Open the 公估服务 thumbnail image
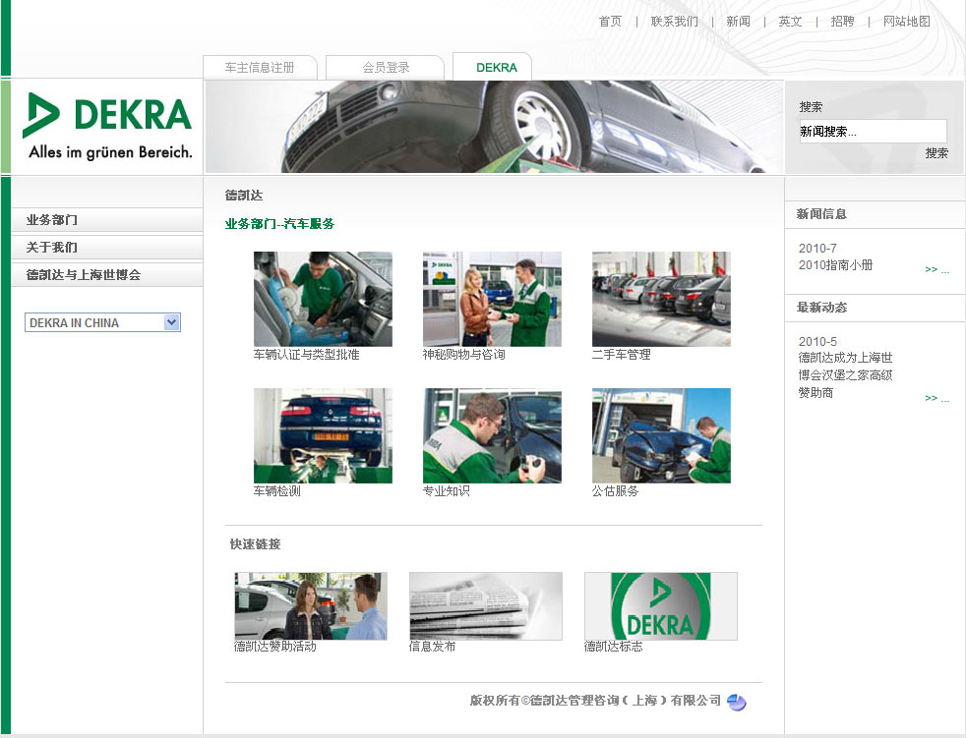 tap(661, 435)
